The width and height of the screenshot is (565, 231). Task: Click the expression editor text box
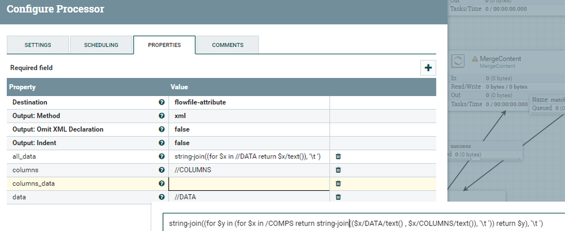pyautogui.click(x=364, y=223)
